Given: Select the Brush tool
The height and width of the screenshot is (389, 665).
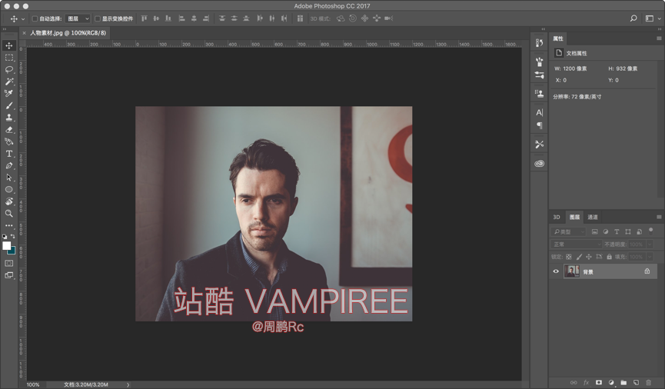Looking at the screenshot, I should click(9, 105).
